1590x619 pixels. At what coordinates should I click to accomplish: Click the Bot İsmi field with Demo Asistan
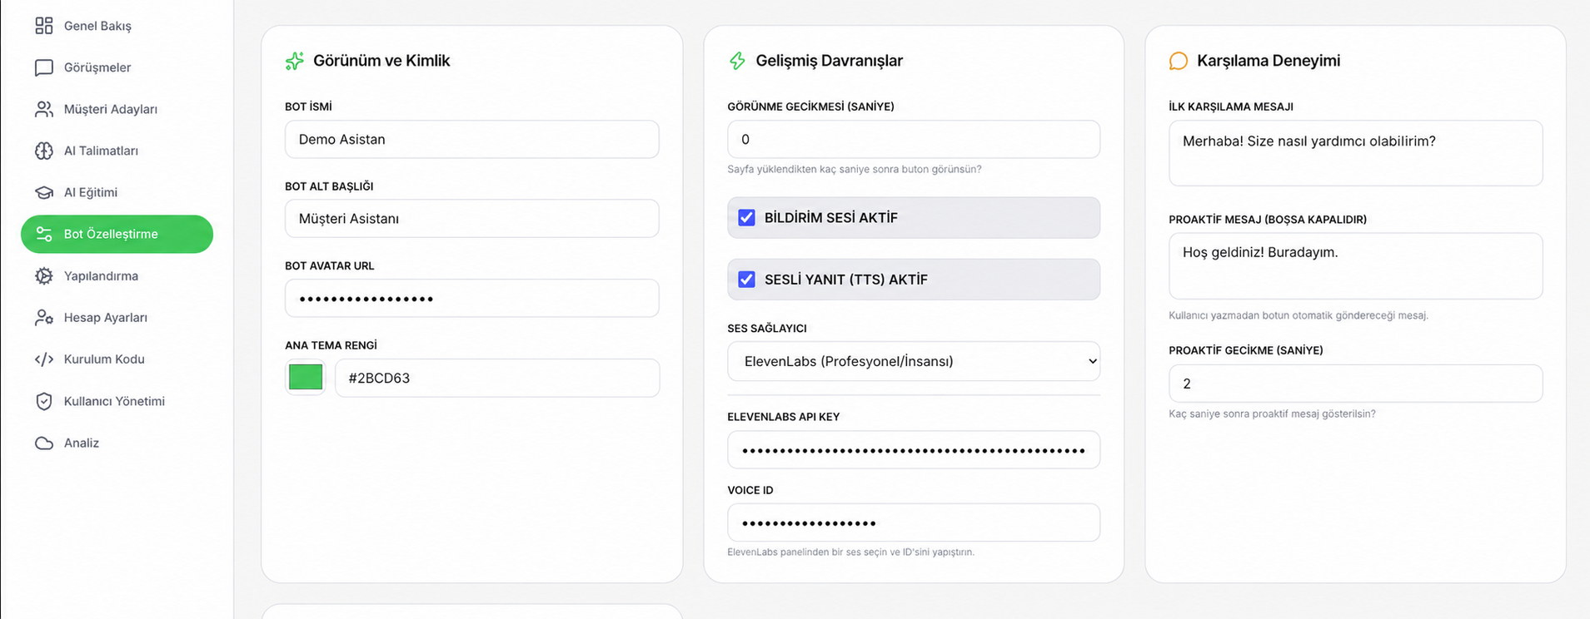(x=472, y=139)
